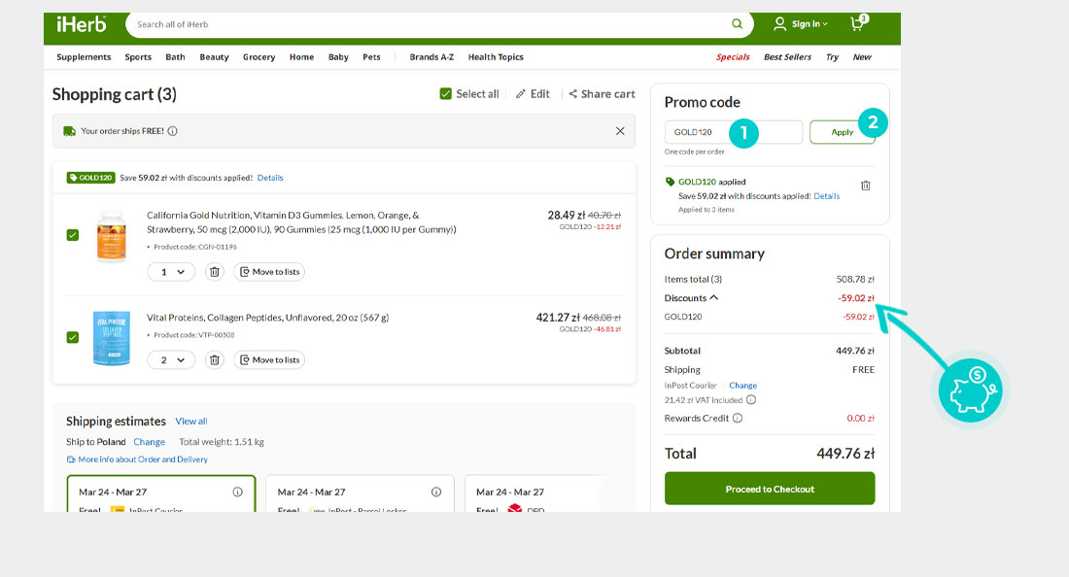Click the free shipping info icon

pyautogui.click(x=172, y=131)
